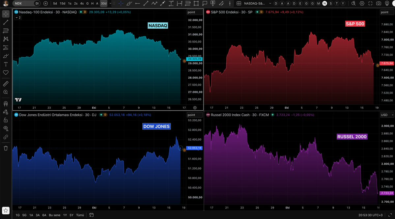Screen dimensions: 395x219
Task: Select the 1A date range
Action: click(x=31, y=215)
